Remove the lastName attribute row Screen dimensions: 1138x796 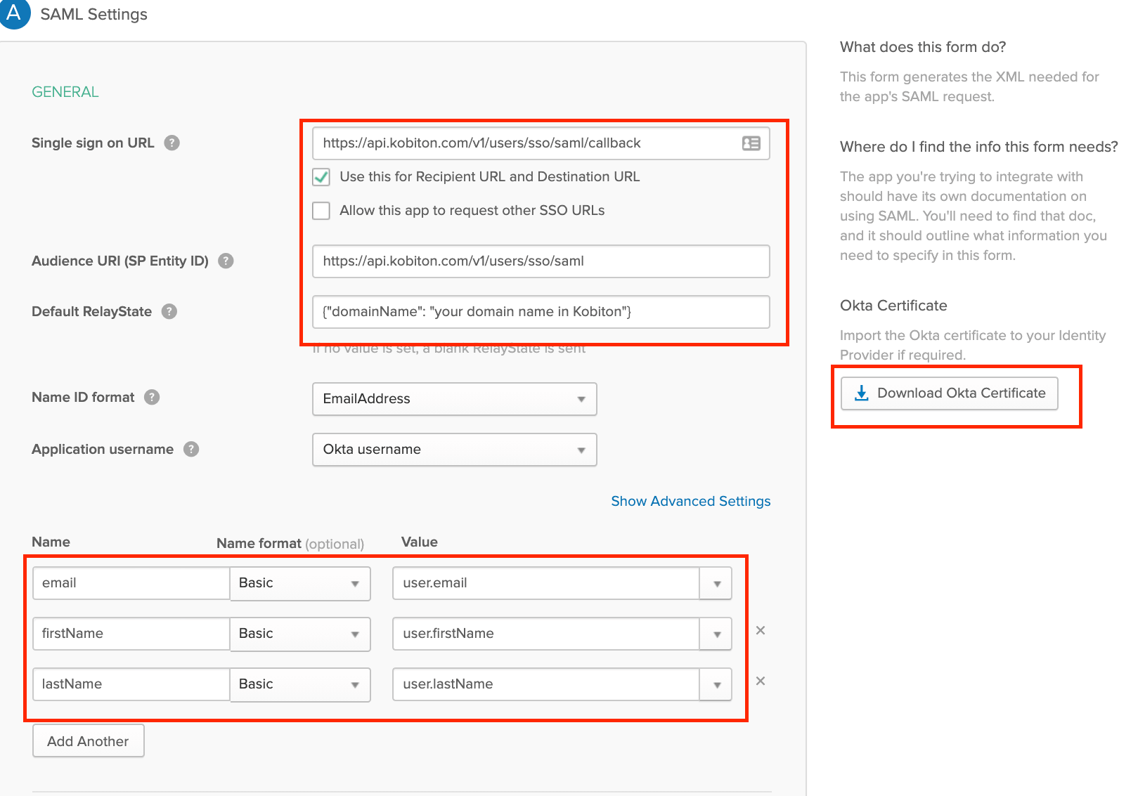point(761,681)
